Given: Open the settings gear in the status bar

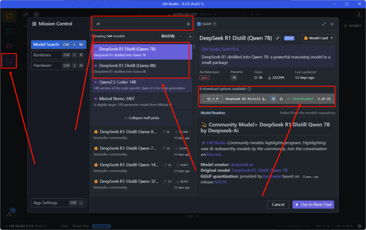Looking at the screenshot, I should tap(360, 226).
